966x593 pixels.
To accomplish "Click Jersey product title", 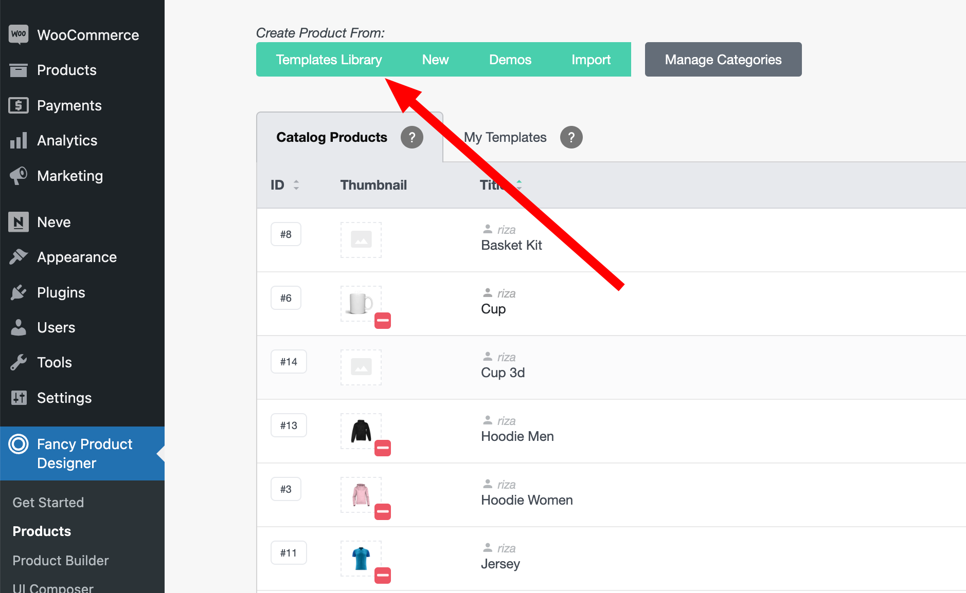I will pyautogui.click(x=500, y=564).
